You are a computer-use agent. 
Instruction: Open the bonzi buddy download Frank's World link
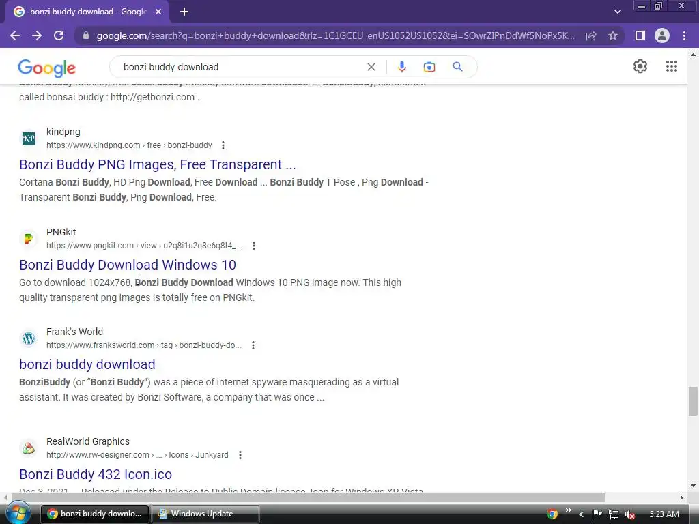[87, 364]
